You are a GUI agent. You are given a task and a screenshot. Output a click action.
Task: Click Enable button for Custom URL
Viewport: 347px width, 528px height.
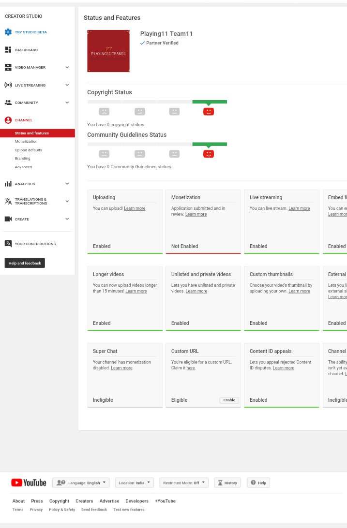[x=229, y=400]
